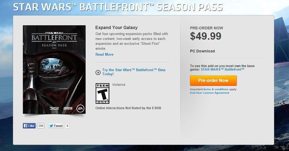289x151 pixels.
Task: Click the Season Pass box art thumbnail
Action: tap(54, 69)
